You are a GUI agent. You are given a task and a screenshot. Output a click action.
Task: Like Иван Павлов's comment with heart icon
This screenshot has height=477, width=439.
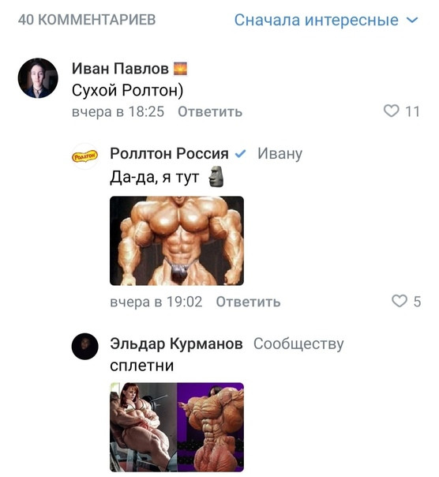click(x=392, y=111)
